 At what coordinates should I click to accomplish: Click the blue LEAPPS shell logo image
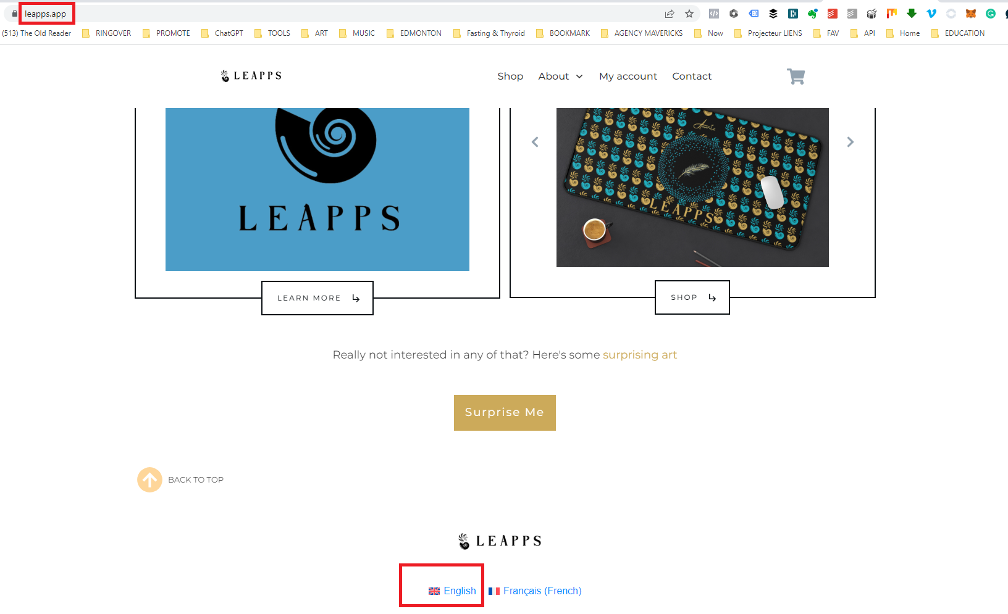click(317, 189)
